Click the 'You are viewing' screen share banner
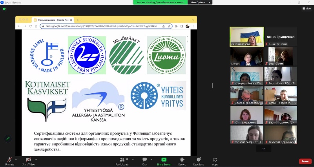 click(160, 2)
